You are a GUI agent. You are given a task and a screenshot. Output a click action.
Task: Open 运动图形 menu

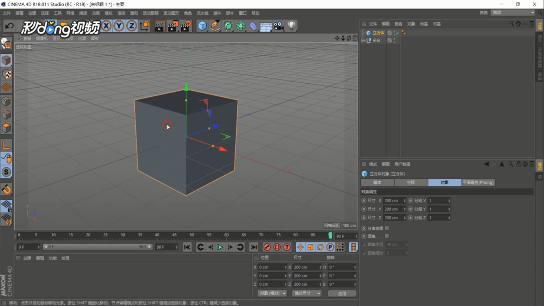(171, 13)
